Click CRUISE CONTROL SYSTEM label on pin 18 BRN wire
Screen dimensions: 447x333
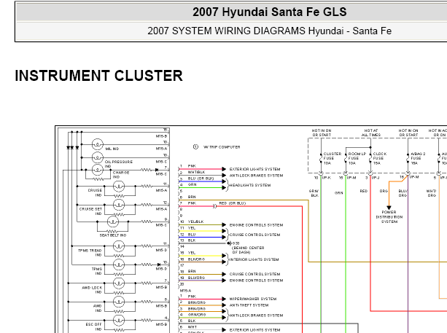(x=255, y=274)
